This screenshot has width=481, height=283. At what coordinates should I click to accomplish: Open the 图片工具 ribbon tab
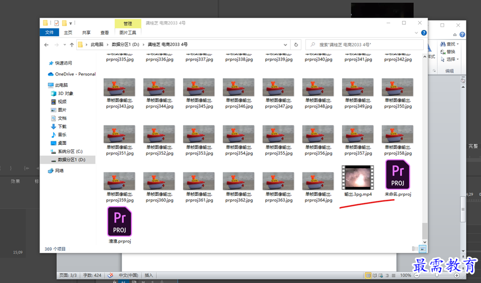click(127, 33)
